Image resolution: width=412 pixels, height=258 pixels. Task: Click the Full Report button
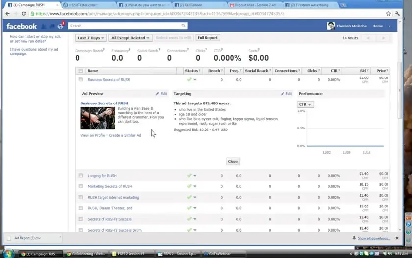point(207,38)
